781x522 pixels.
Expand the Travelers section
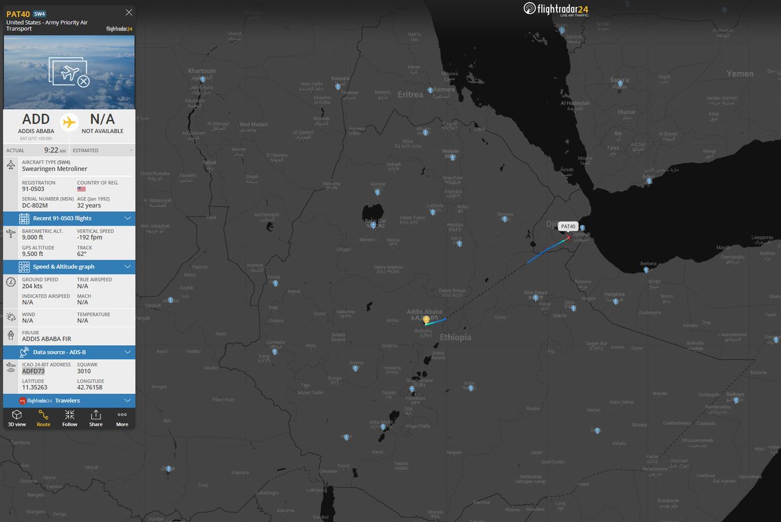[70, 400]
